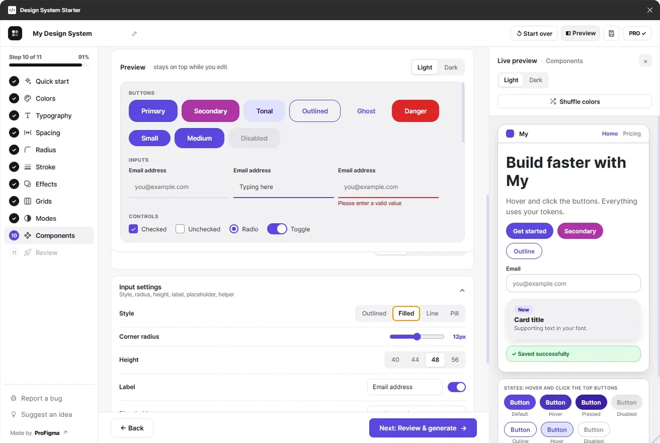
Task: Turn off the Label toggle switch
Action: [x=457, y=387]
